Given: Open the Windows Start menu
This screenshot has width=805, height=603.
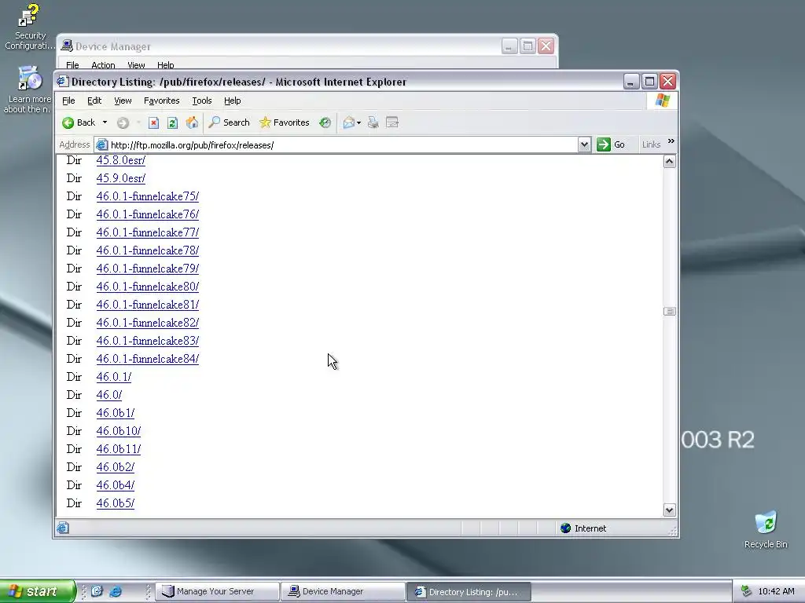Looking at the screenshot, I should [x=37, y=591].
